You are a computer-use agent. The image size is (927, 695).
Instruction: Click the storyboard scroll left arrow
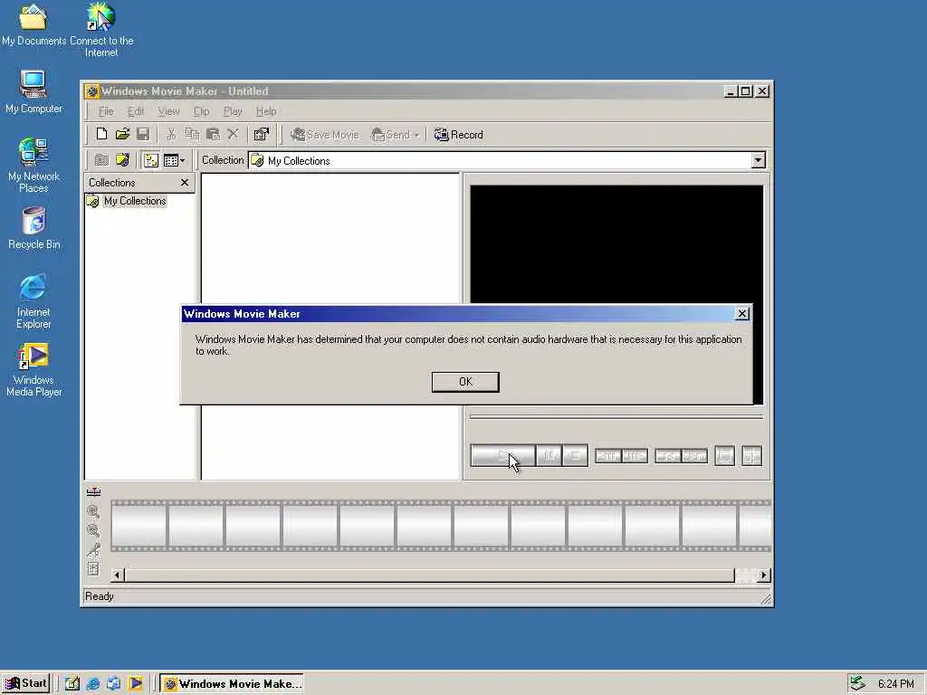(x=117, y=575)
